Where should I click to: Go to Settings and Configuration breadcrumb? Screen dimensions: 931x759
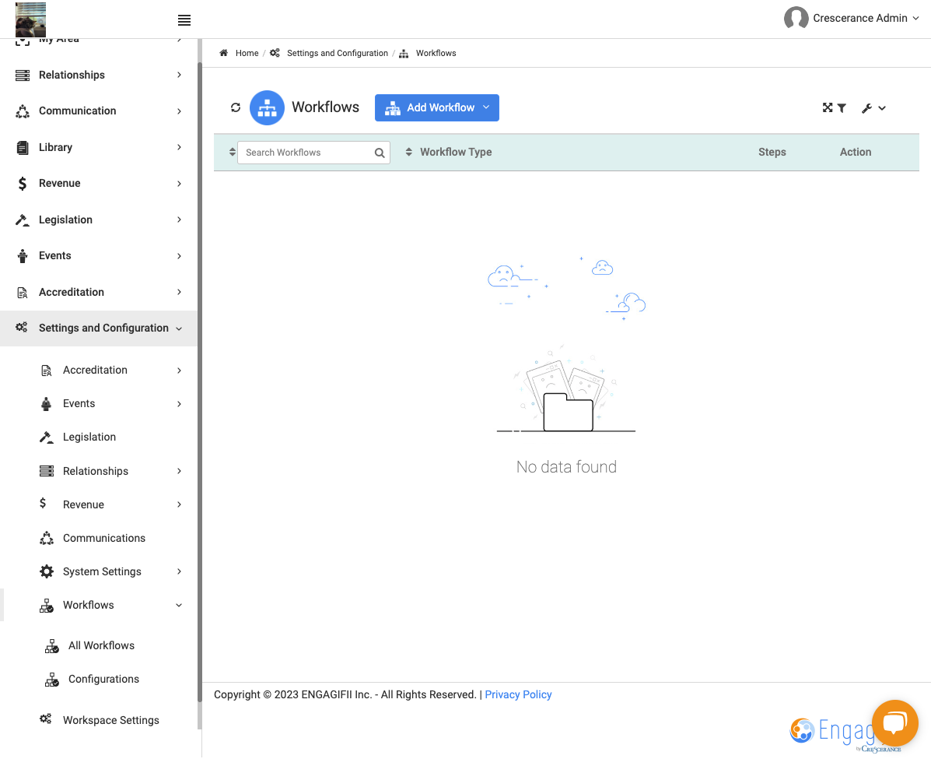pyautogui.click(x=338, y=53)
